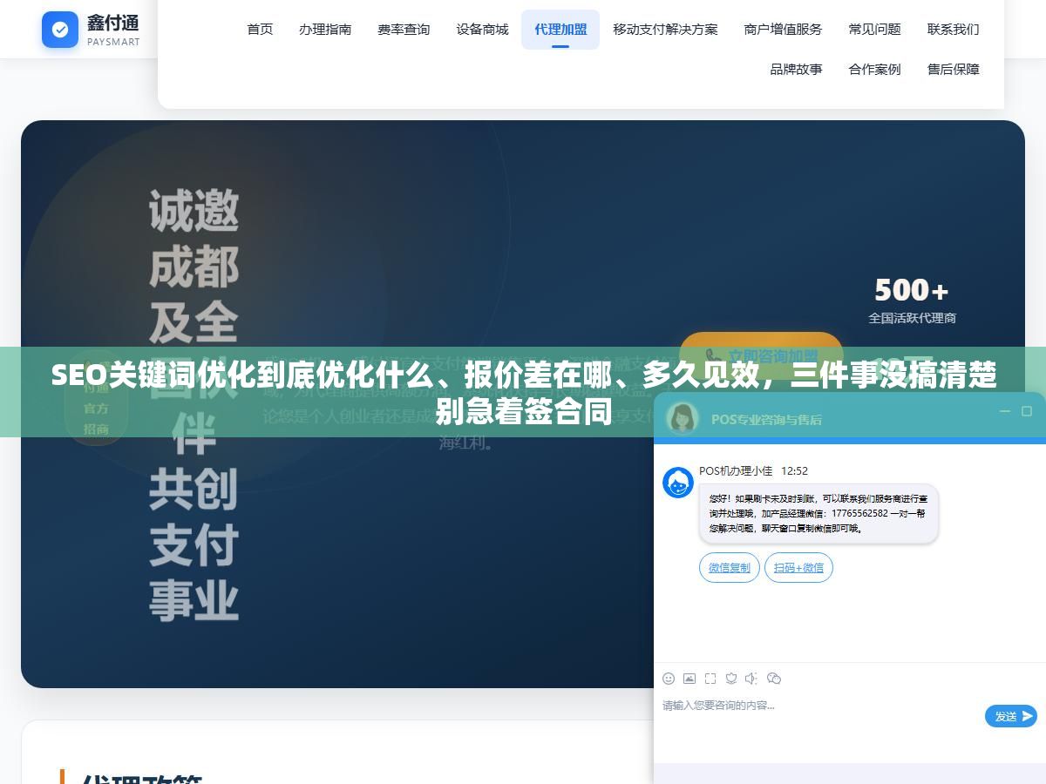This screenshot has width=1046, height=784.
Task: Click the send image icon in chat
Action: (x=689, y=679)
